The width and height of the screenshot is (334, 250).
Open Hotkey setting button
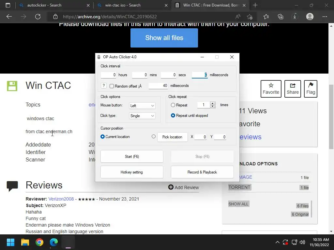point(132,172)
